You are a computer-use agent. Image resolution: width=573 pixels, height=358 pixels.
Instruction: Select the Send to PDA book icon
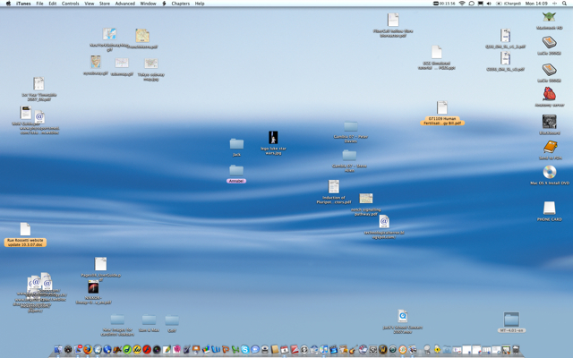pos(550,147)
